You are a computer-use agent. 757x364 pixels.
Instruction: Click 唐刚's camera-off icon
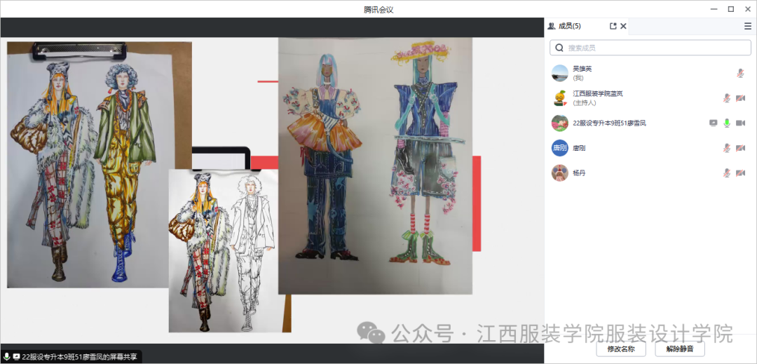[740, 148]
